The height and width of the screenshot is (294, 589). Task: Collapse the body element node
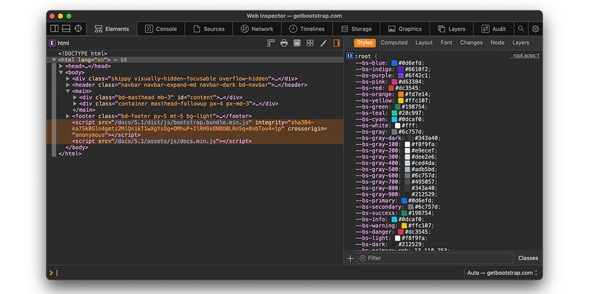61,72
